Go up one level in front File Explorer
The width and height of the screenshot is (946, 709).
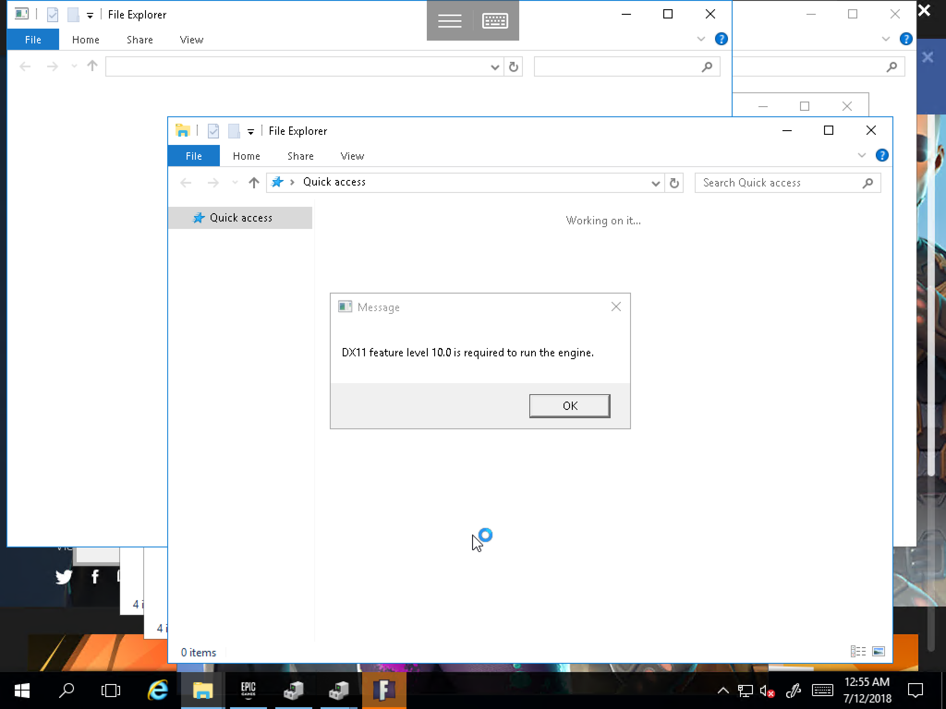pyautogui.click(x=254, y=183)
